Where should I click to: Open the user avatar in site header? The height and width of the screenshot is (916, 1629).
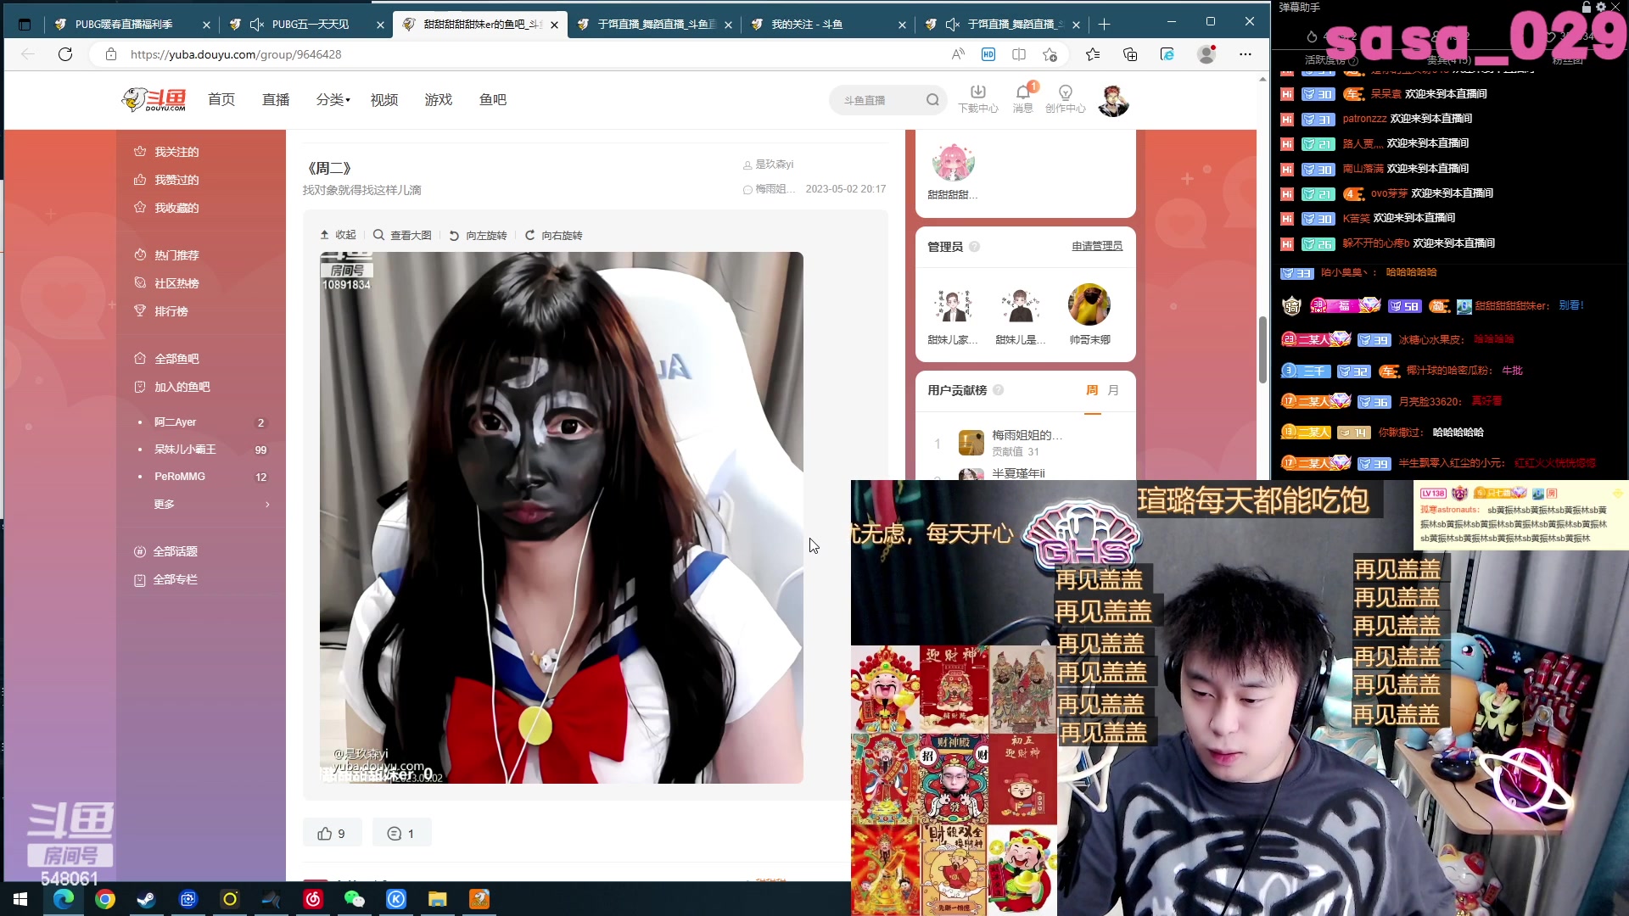point(1113,101)
